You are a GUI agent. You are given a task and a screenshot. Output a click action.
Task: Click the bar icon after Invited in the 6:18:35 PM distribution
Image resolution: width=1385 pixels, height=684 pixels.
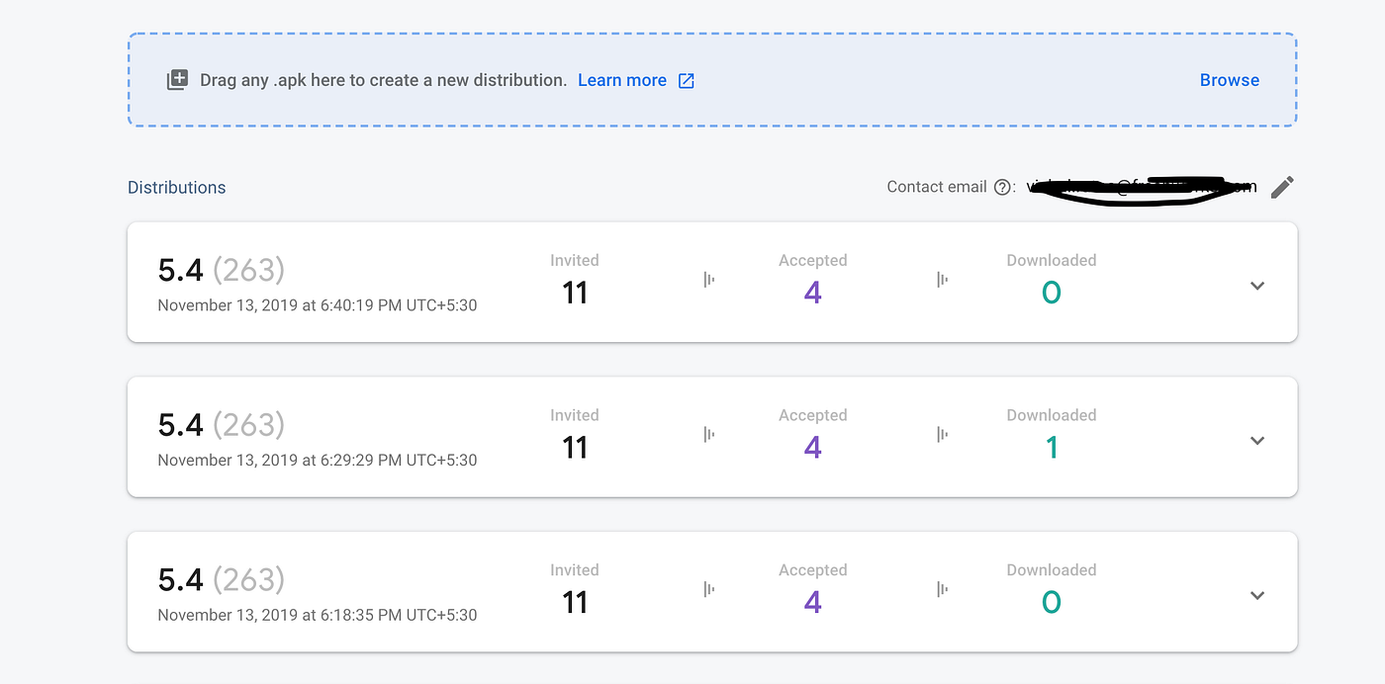709,589
